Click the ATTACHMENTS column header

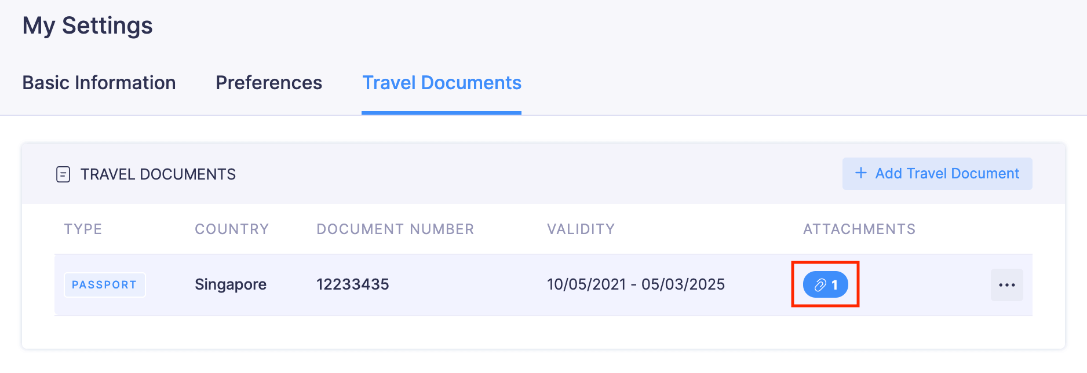[x=859, y=229]
